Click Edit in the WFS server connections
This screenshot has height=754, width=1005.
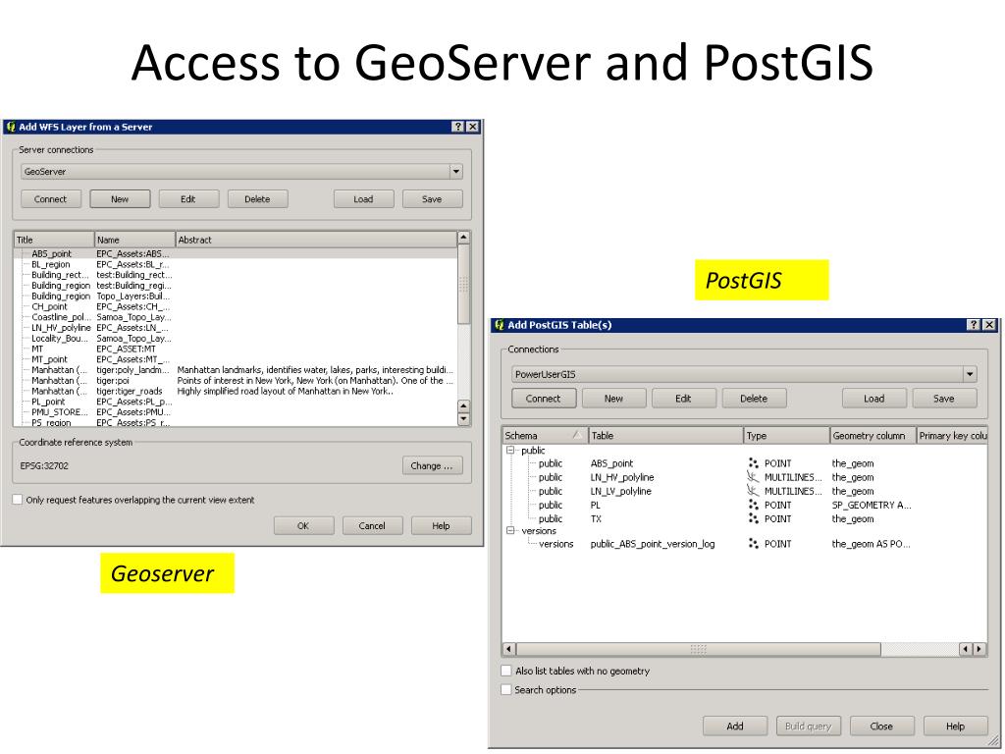[188, 199]
